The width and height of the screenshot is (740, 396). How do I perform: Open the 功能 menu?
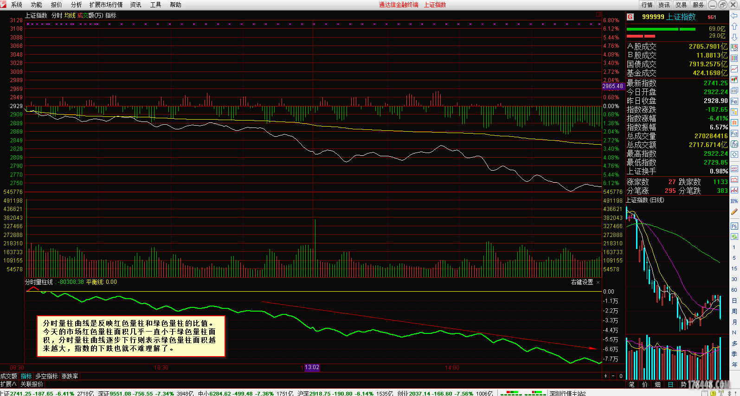36,5
